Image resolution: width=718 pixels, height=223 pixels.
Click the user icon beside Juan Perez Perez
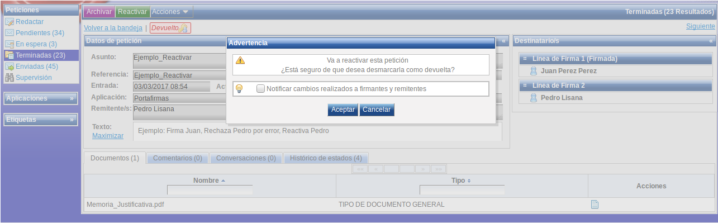(534, 71)
